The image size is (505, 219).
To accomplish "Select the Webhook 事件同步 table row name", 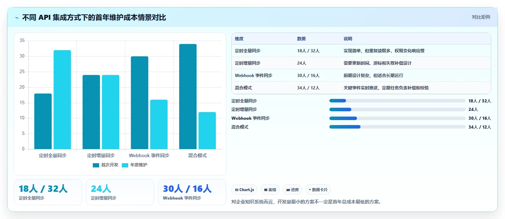I will click(254, 76).
